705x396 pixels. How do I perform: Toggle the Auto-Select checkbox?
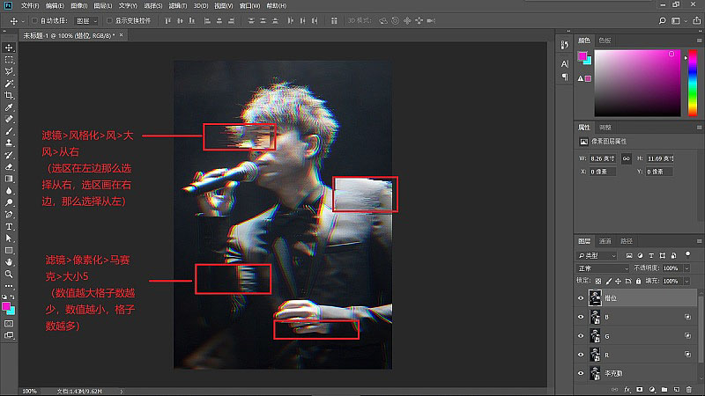coord(34,20)
